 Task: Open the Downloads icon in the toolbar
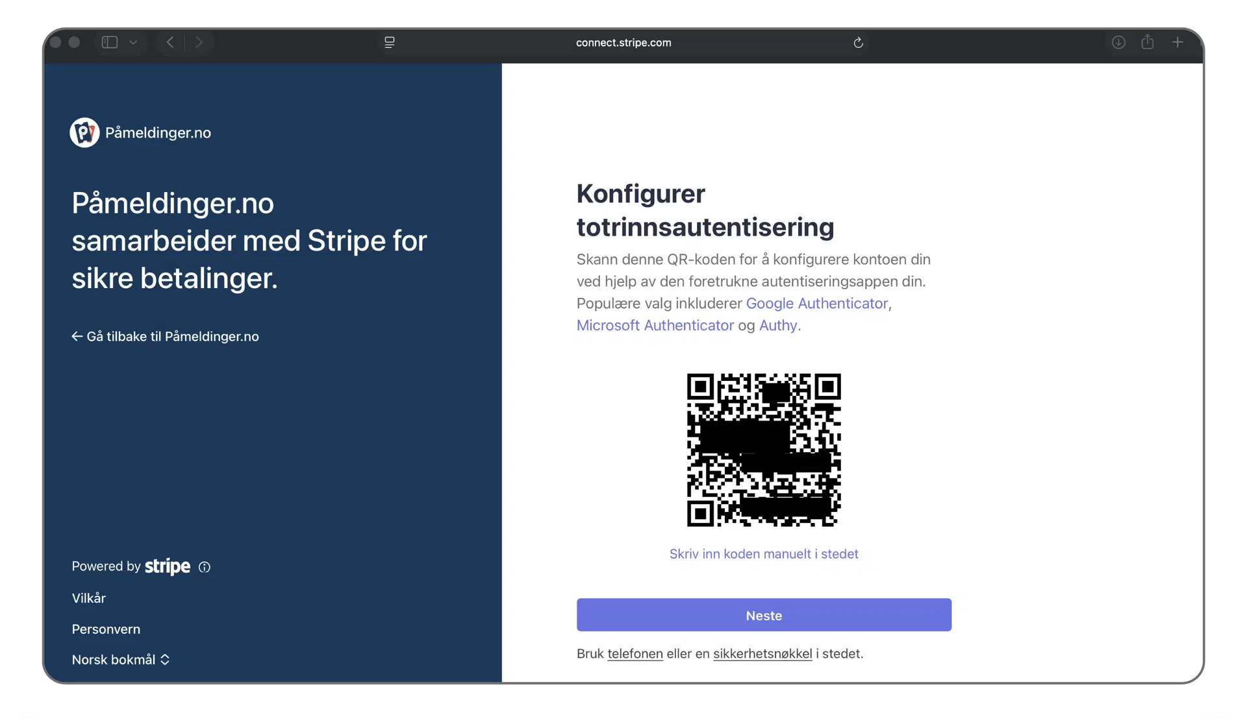(x=1118, y=42)
